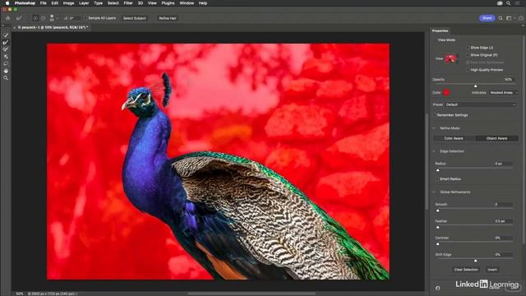Collapse the Refine Mode section
Viewport: 526px width, 296px height.
point(434,128)
